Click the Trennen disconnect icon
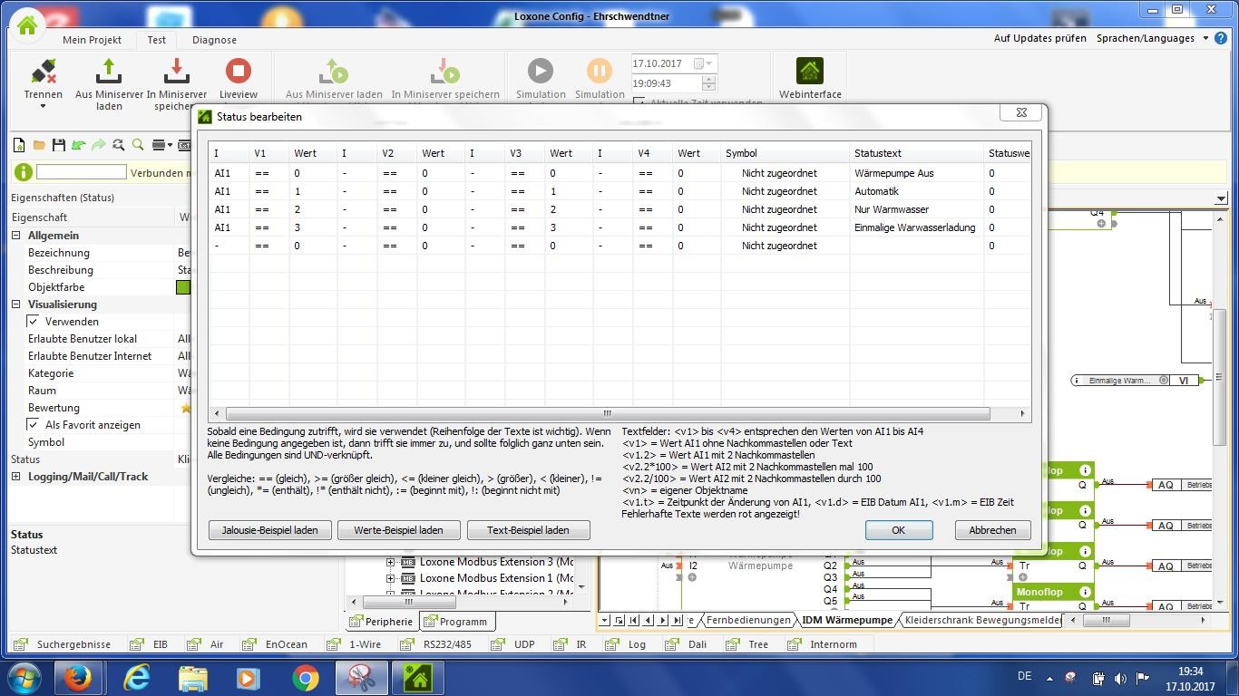This screenshot has width=1239, height=696. pyautogui.click(x=43, y=71)
